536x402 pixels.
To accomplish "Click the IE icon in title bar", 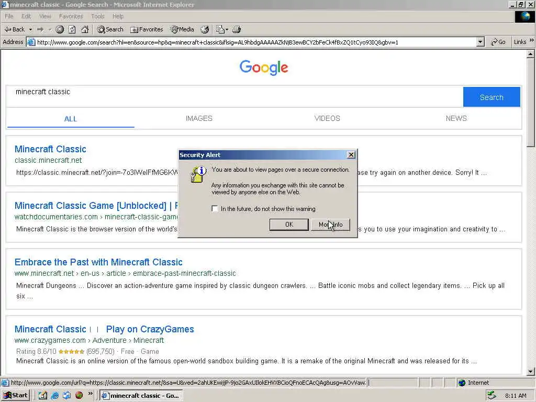I will click(x=5, y=4).
